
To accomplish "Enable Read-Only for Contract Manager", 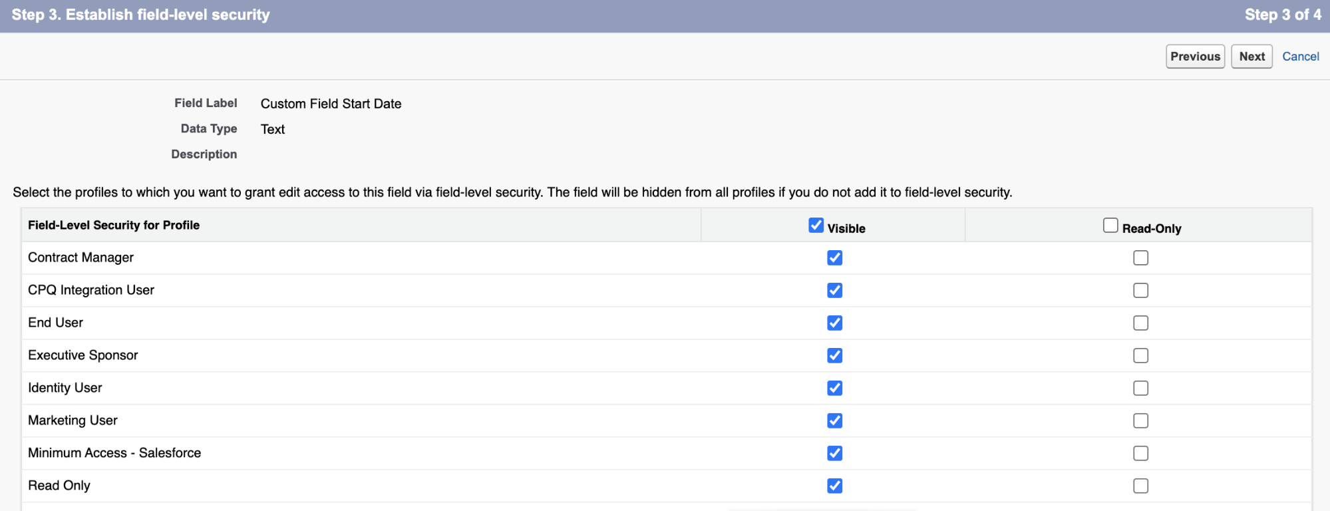I will coord(1140,258).
